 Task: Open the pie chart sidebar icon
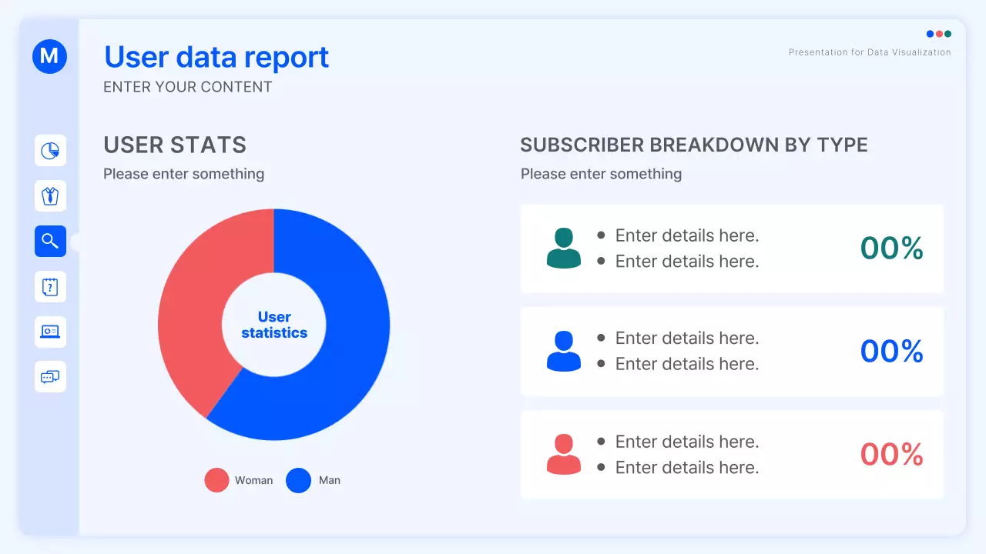(x=50, y=150)
